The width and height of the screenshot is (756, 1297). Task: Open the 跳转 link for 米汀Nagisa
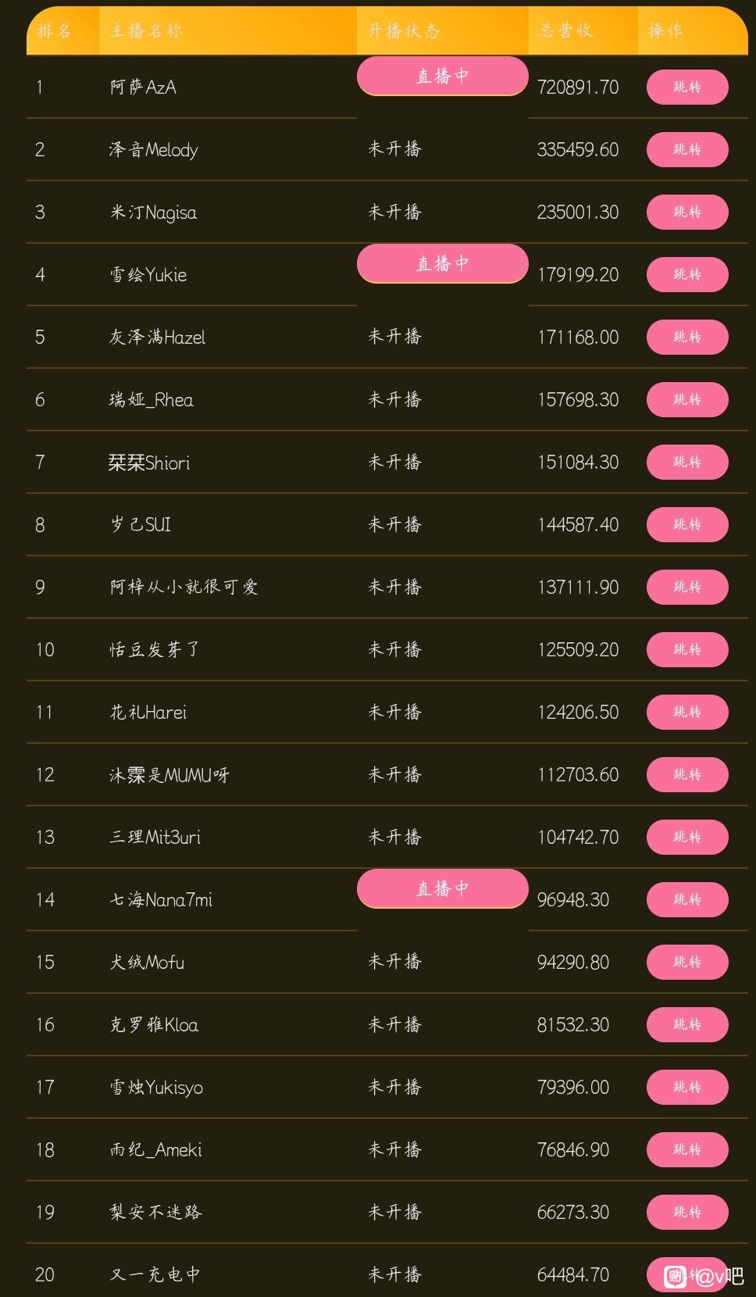click(x=687, y=212)
